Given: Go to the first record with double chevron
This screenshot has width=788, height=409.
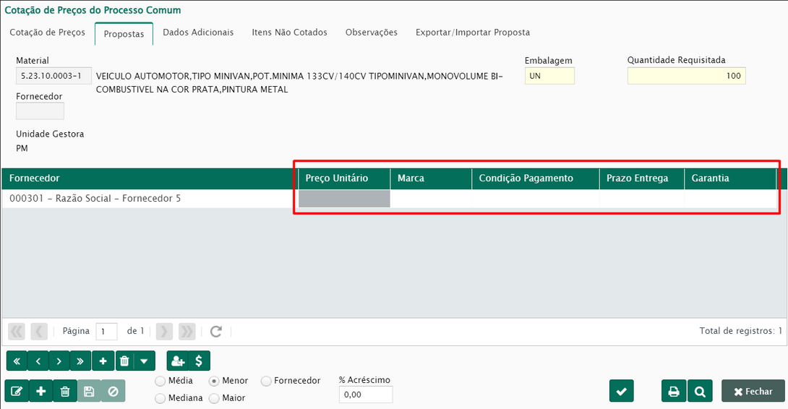Looking at the screenshot, I should pyautogui.click(x=16, y=361).
